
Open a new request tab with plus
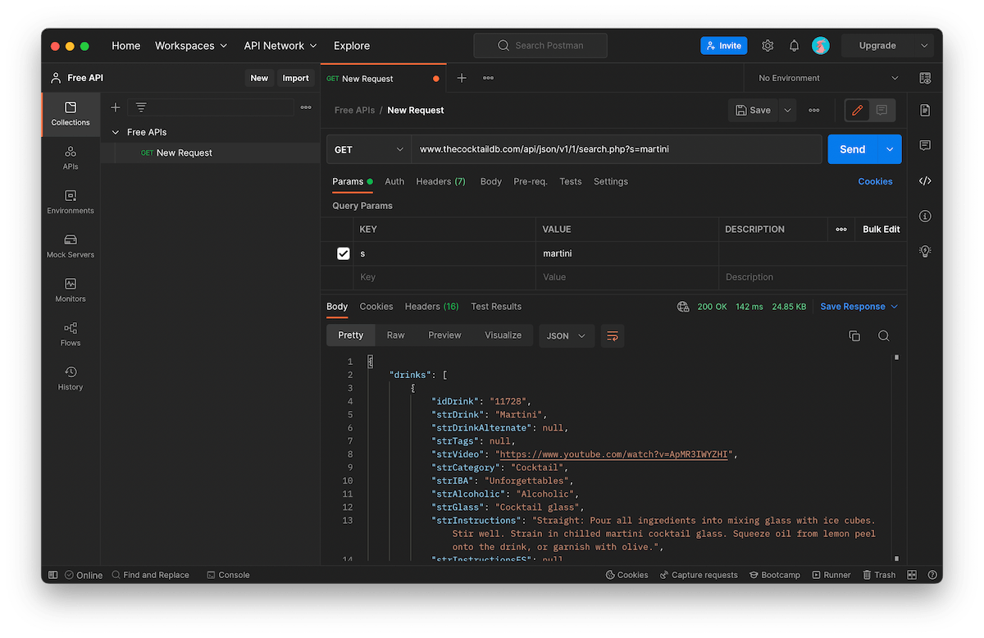click(x=462, y=78)
